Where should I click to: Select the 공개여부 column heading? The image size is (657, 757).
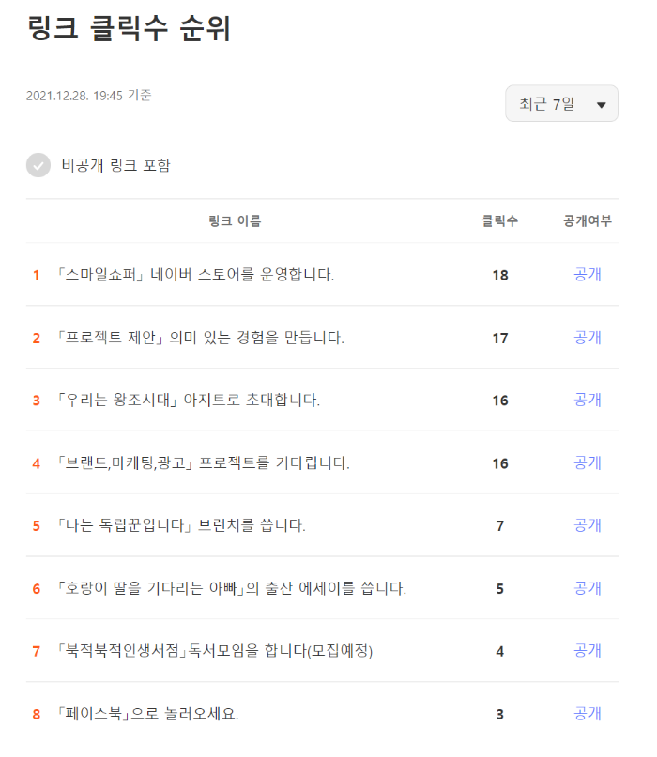click(x=586, y=220)
